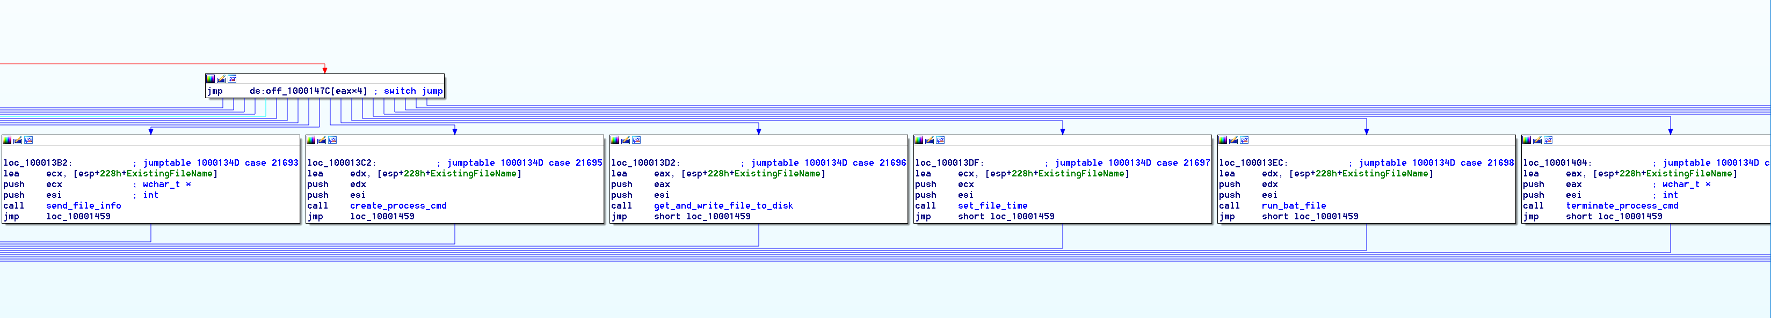Click the 'jumptable 1000134D case 21695' comment
The image size is (1771, 318).
[525, 164]
